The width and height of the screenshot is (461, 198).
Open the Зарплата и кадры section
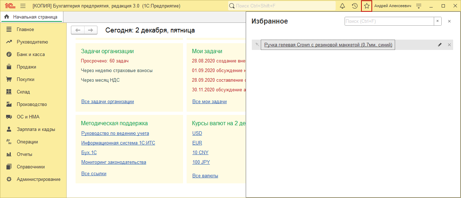click(36, 130)
